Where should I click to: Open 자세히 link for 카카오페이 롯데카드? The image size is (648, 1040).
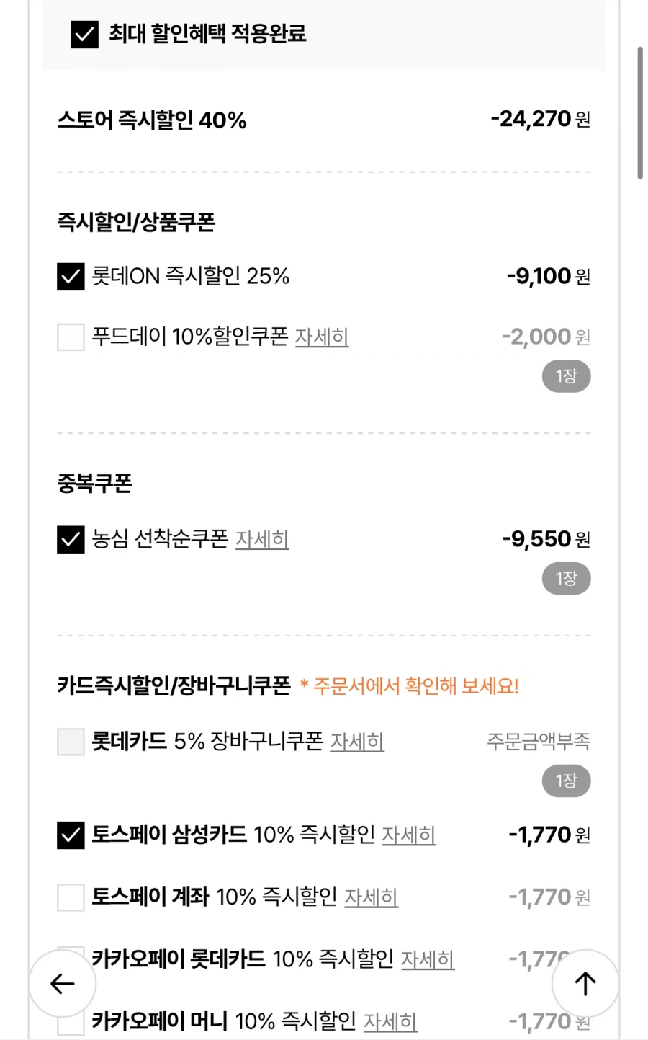428,959
